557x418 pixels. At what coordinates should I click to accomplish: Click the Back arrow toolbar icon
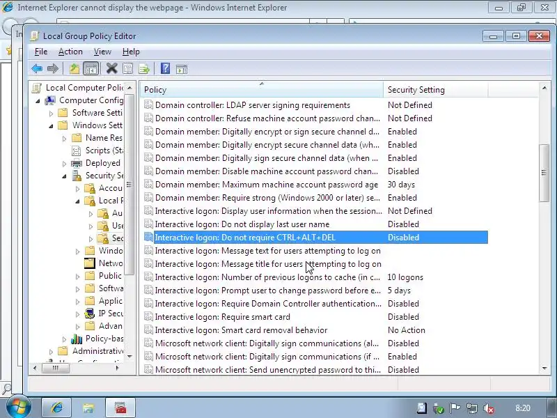click(37, 68)
